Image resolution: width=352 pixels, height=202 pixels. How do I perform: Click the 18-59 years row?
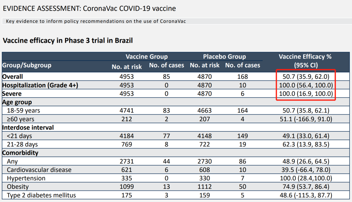click(x=176, y=110)
